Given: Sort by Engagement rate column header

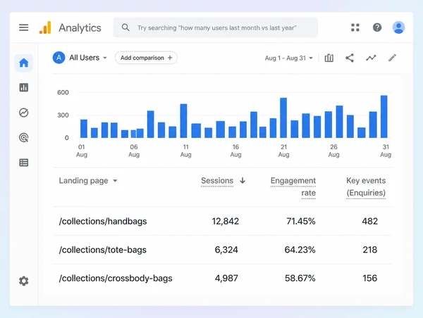Looking at the screenshot, I should [x=293, y=187].
